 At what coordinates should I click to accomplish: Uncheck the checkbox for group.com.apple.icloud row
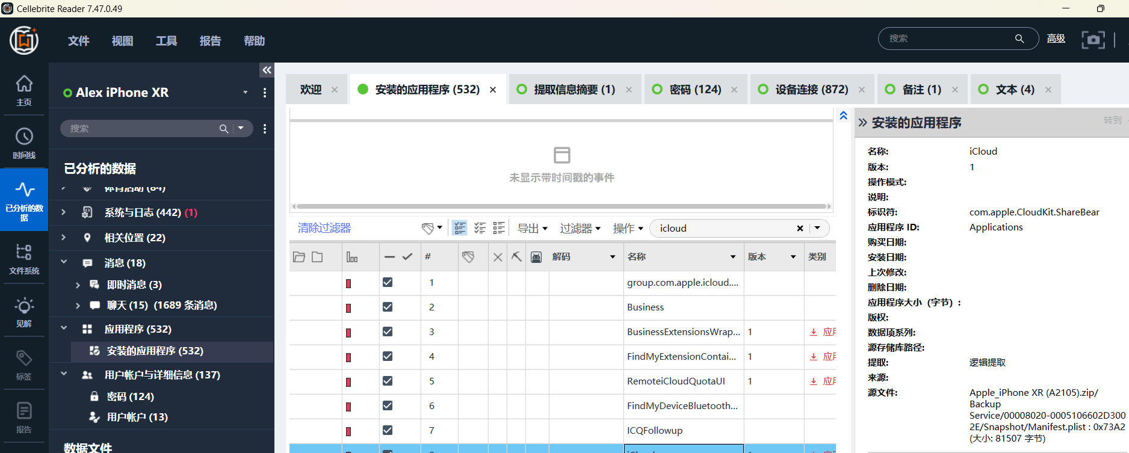pyautogui.click(x=388, y=282)
